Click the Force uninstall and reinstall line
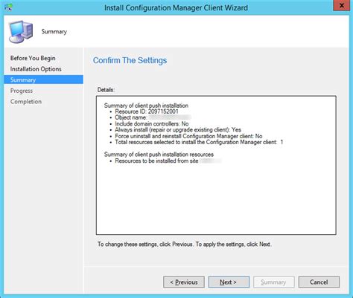 pyautogui.click(x=188, y=136)
